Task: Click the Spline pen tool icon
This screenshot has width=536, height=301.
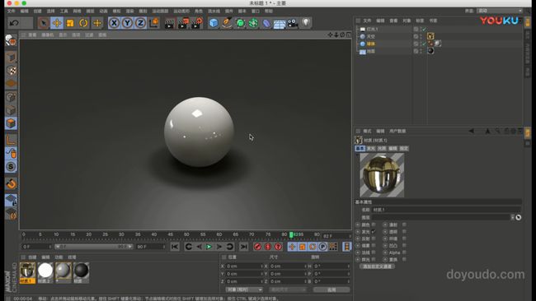Action: [227, 23]
